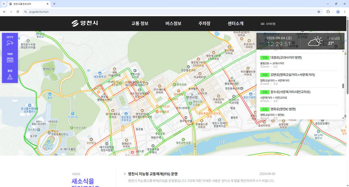Expand the tab search dropdown
349x187 pixels.
point(3,4)
